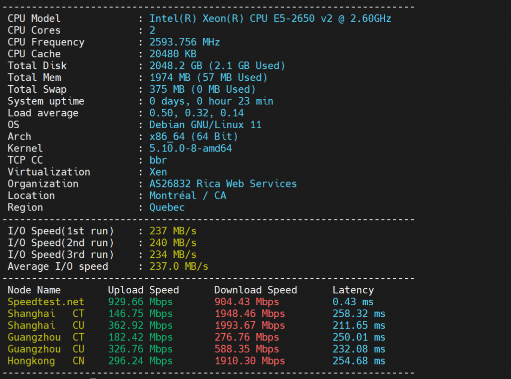Click the Guangzhou CU node name
Screen dimensions: 511x379
(46, 349)
